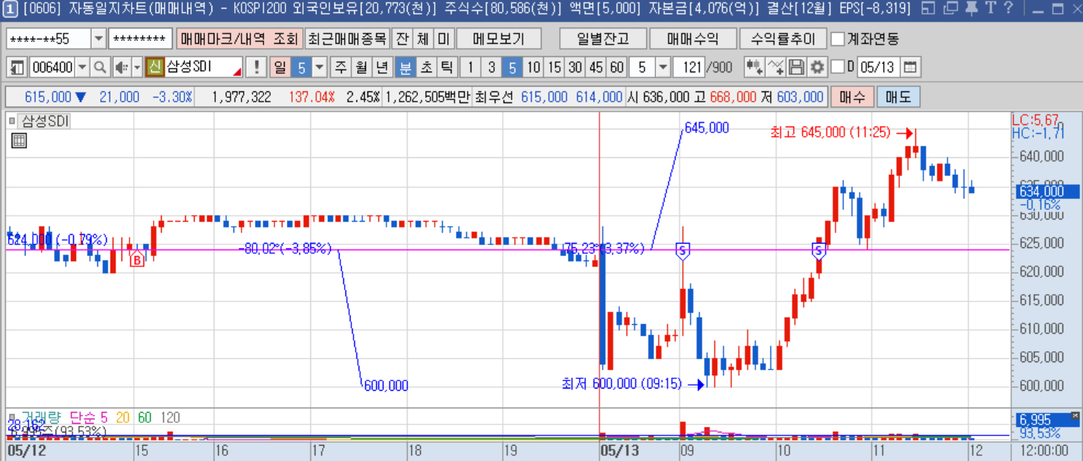Switch chart to 월 monthly period
The height and width of the screenshot is (461, 1083).
click(x=361, y=68)
